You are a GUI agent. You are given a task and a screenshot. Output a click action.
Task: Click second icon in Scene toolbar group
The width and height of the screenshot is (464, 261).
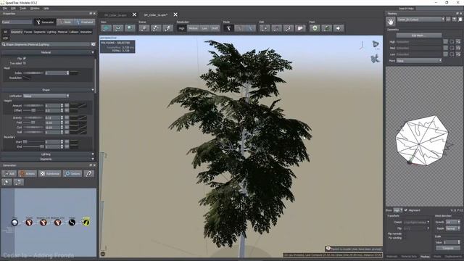156,28
